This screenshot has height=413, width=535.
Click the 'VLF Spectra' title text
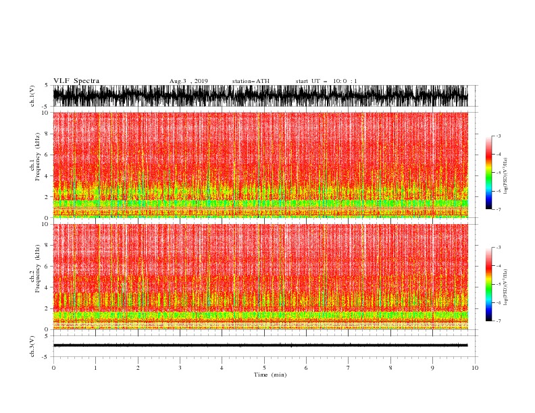(76, 81)
